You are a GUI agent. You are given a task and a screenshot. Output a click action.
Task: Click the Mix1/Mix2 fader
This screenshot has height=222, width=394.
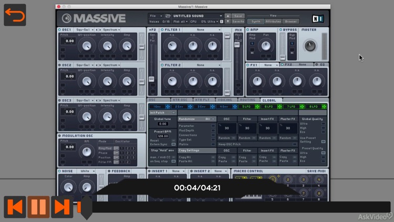pos(237,45)
